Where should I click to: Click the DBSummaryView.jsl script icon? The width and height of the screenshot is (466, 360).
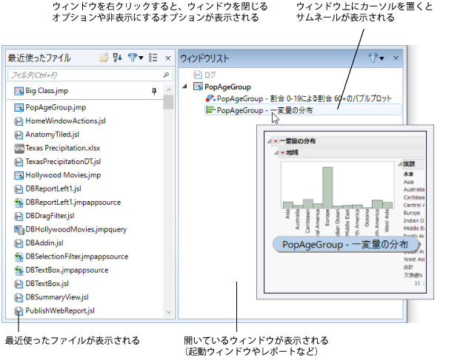[19, 297]
